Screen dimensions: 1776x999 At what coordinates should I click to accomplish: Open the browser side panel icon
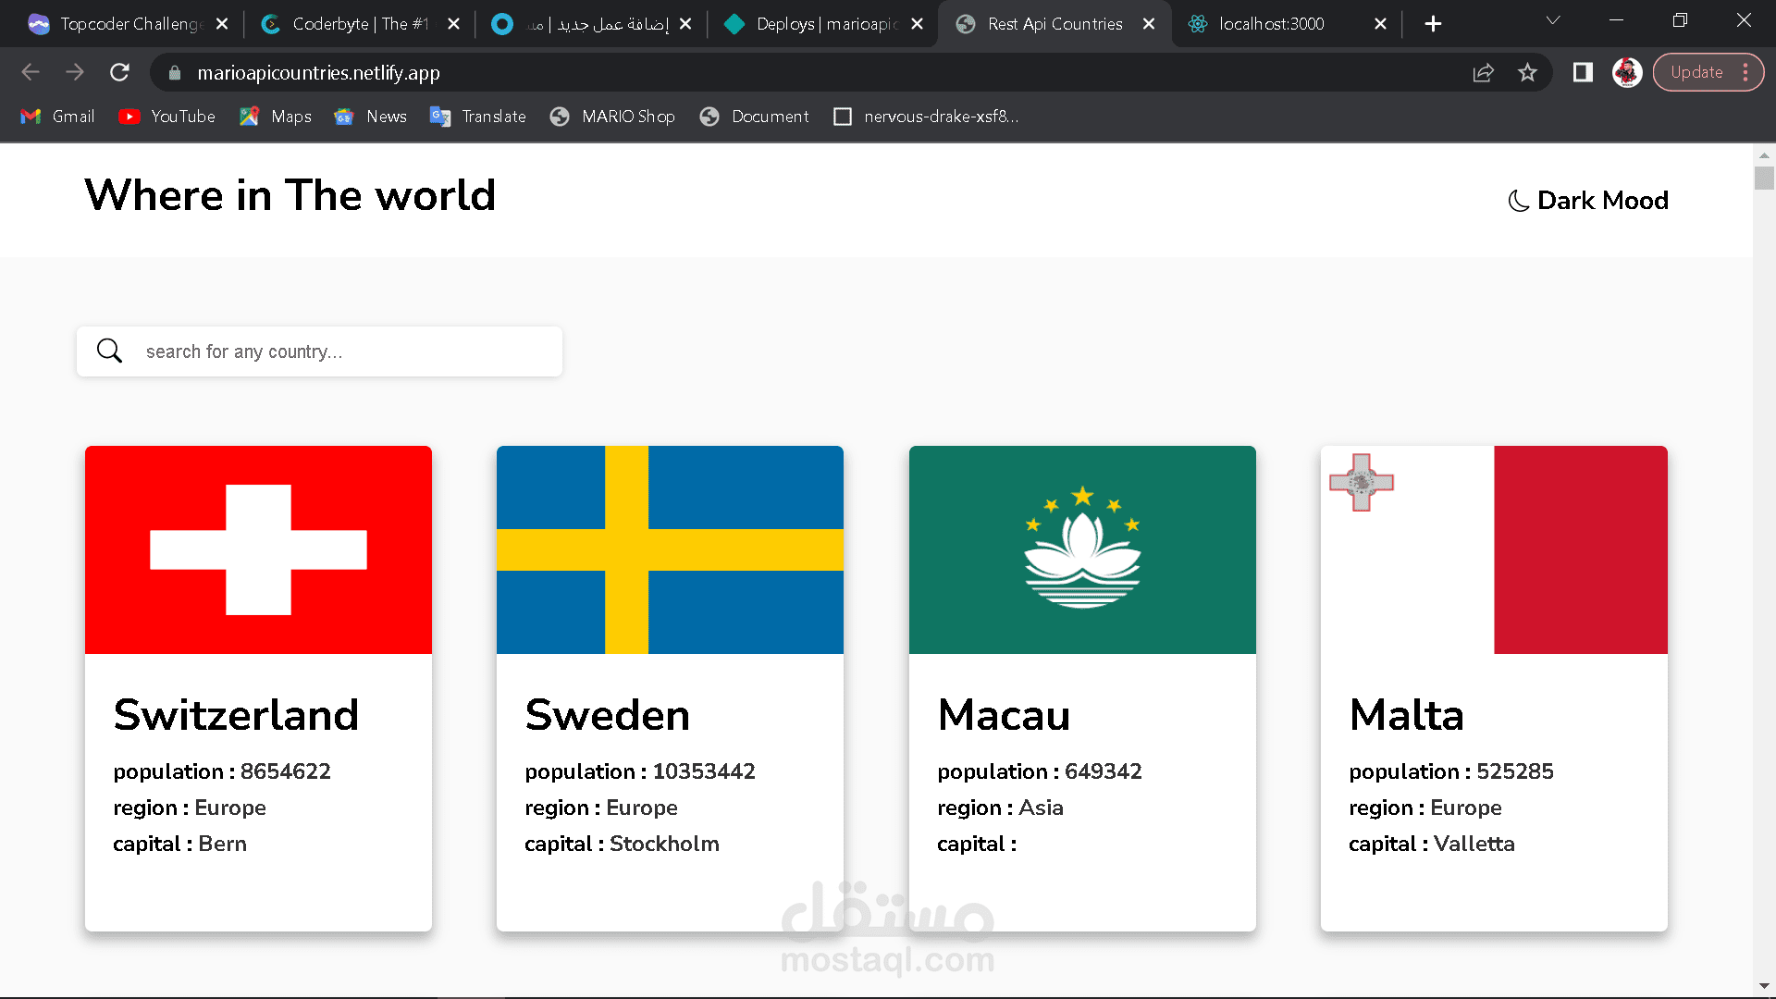[1583, 72]
